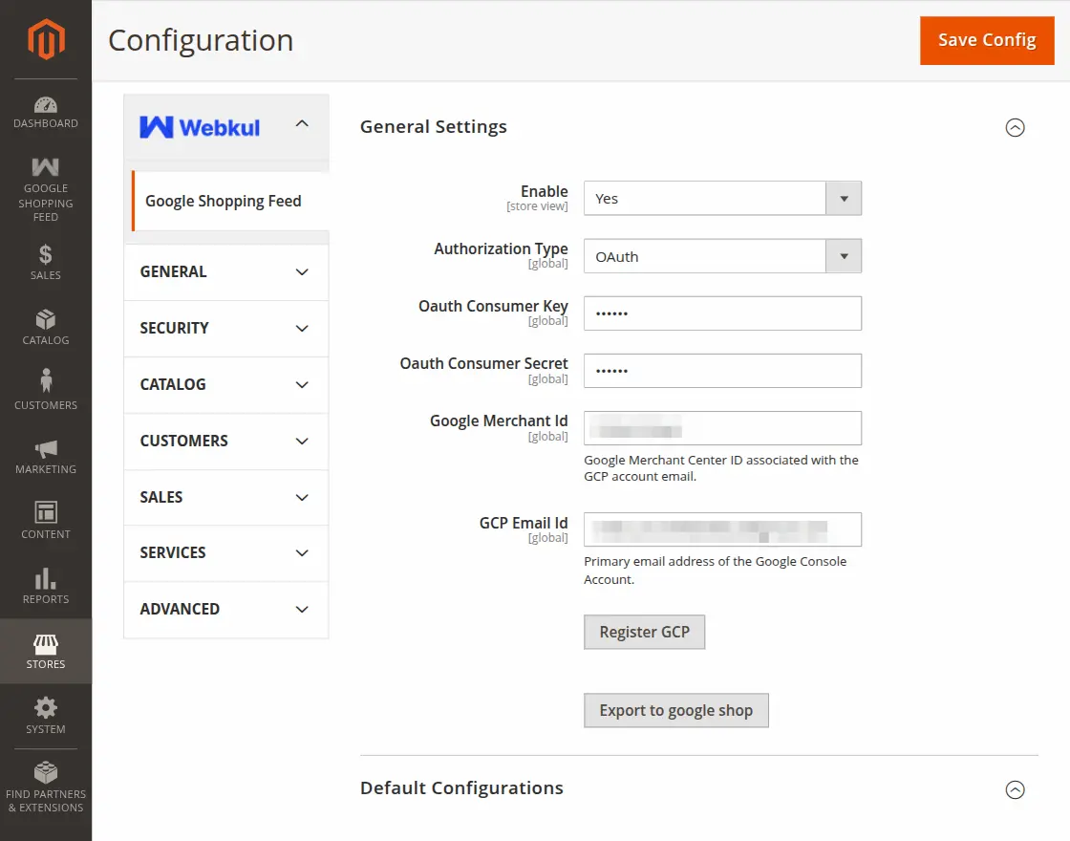Click the Magento logo icon
This screenshot has width=1070, height=841.
pos(46,39)
